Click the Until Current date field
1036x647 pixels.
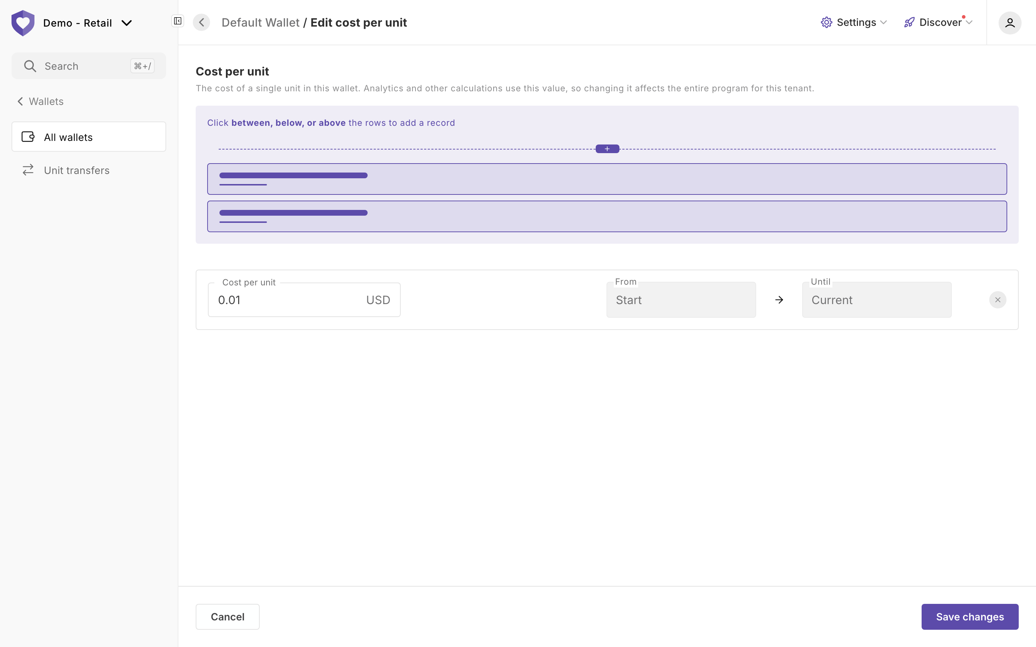click(877, 300)
